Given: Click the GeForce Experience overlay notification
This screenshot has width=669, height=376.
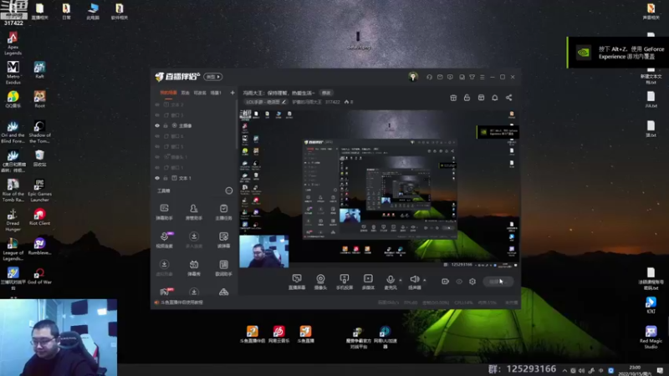Looking at the screenshot, I should point(618,53).
